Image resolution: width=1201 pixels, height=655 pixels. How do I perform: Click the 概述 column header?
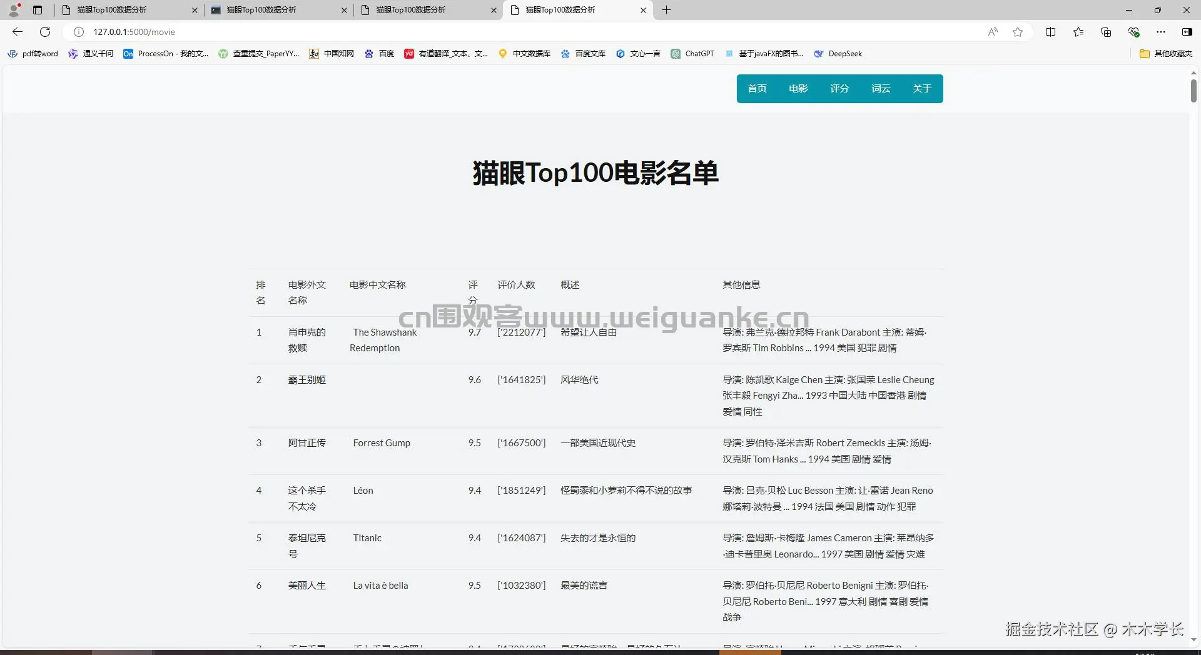point(570,285)
